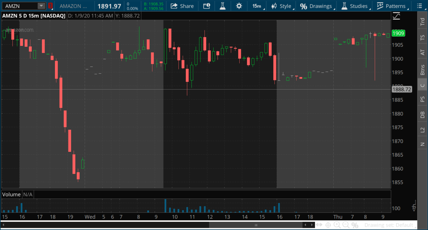This screenshot has width=428, height=230.
Task: Open the Drawing set: Default dropdown
Action: click(390, 225)
